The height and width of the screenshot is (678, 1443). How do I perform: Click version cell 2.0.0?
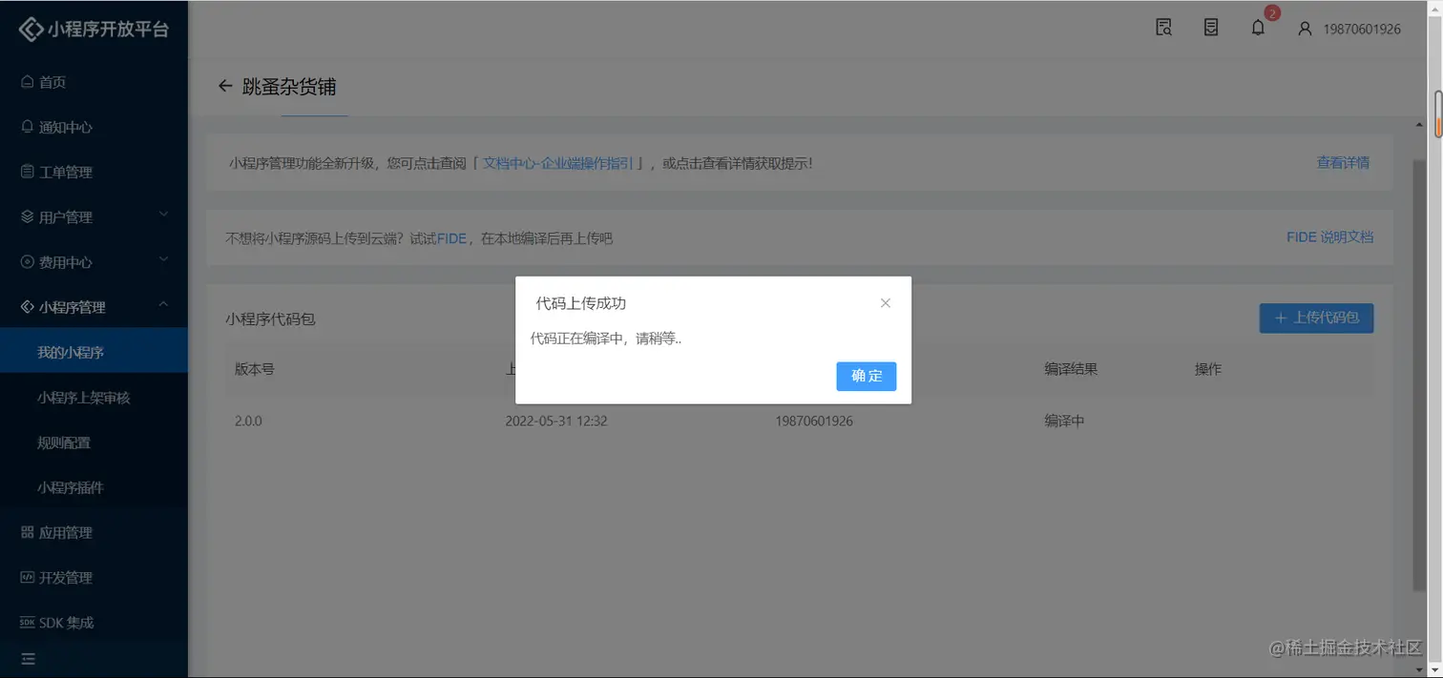point(248,421)
